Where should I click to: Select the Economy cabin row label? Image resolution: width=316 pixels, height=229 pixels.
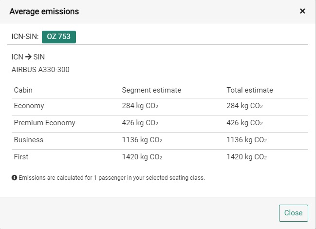(x=29, y=106)
